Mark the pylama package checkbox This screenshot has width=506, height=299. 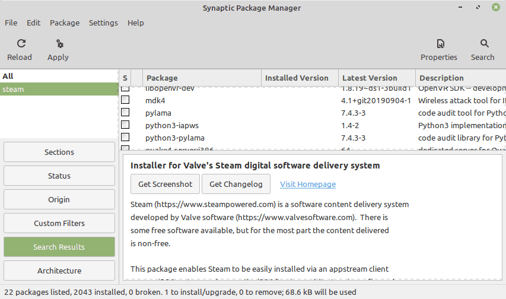point(125,112)
